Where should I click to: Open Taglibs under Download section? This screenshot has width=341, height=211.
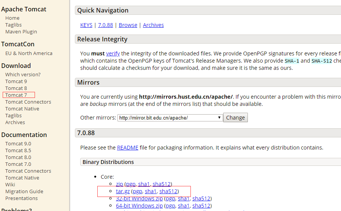click(13, 115)
